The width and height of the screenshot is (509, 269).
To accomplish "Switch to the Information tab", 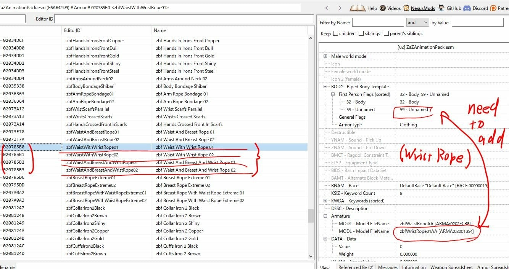I will click(414, 267).
